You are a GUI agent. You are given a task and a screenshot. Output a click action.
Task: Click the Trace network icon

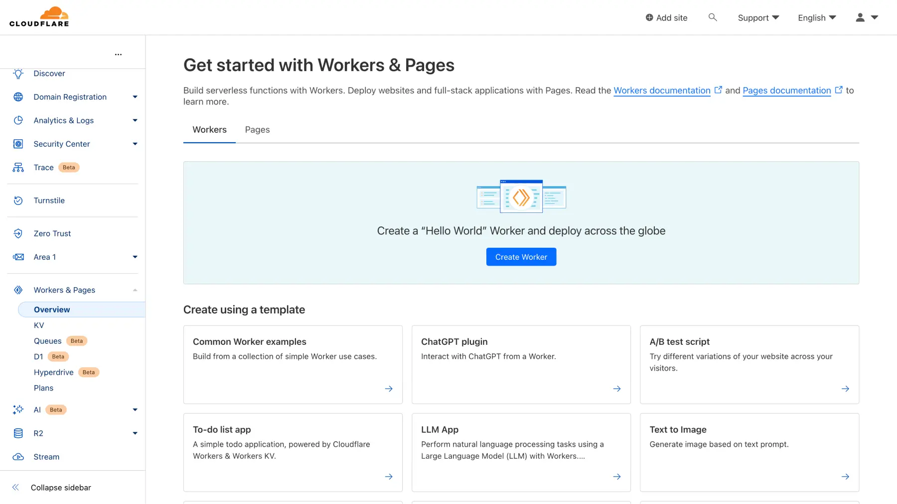[18, 167]
